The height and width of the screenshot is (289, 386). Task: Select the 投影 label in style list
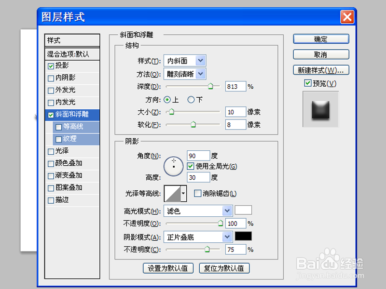62,66
